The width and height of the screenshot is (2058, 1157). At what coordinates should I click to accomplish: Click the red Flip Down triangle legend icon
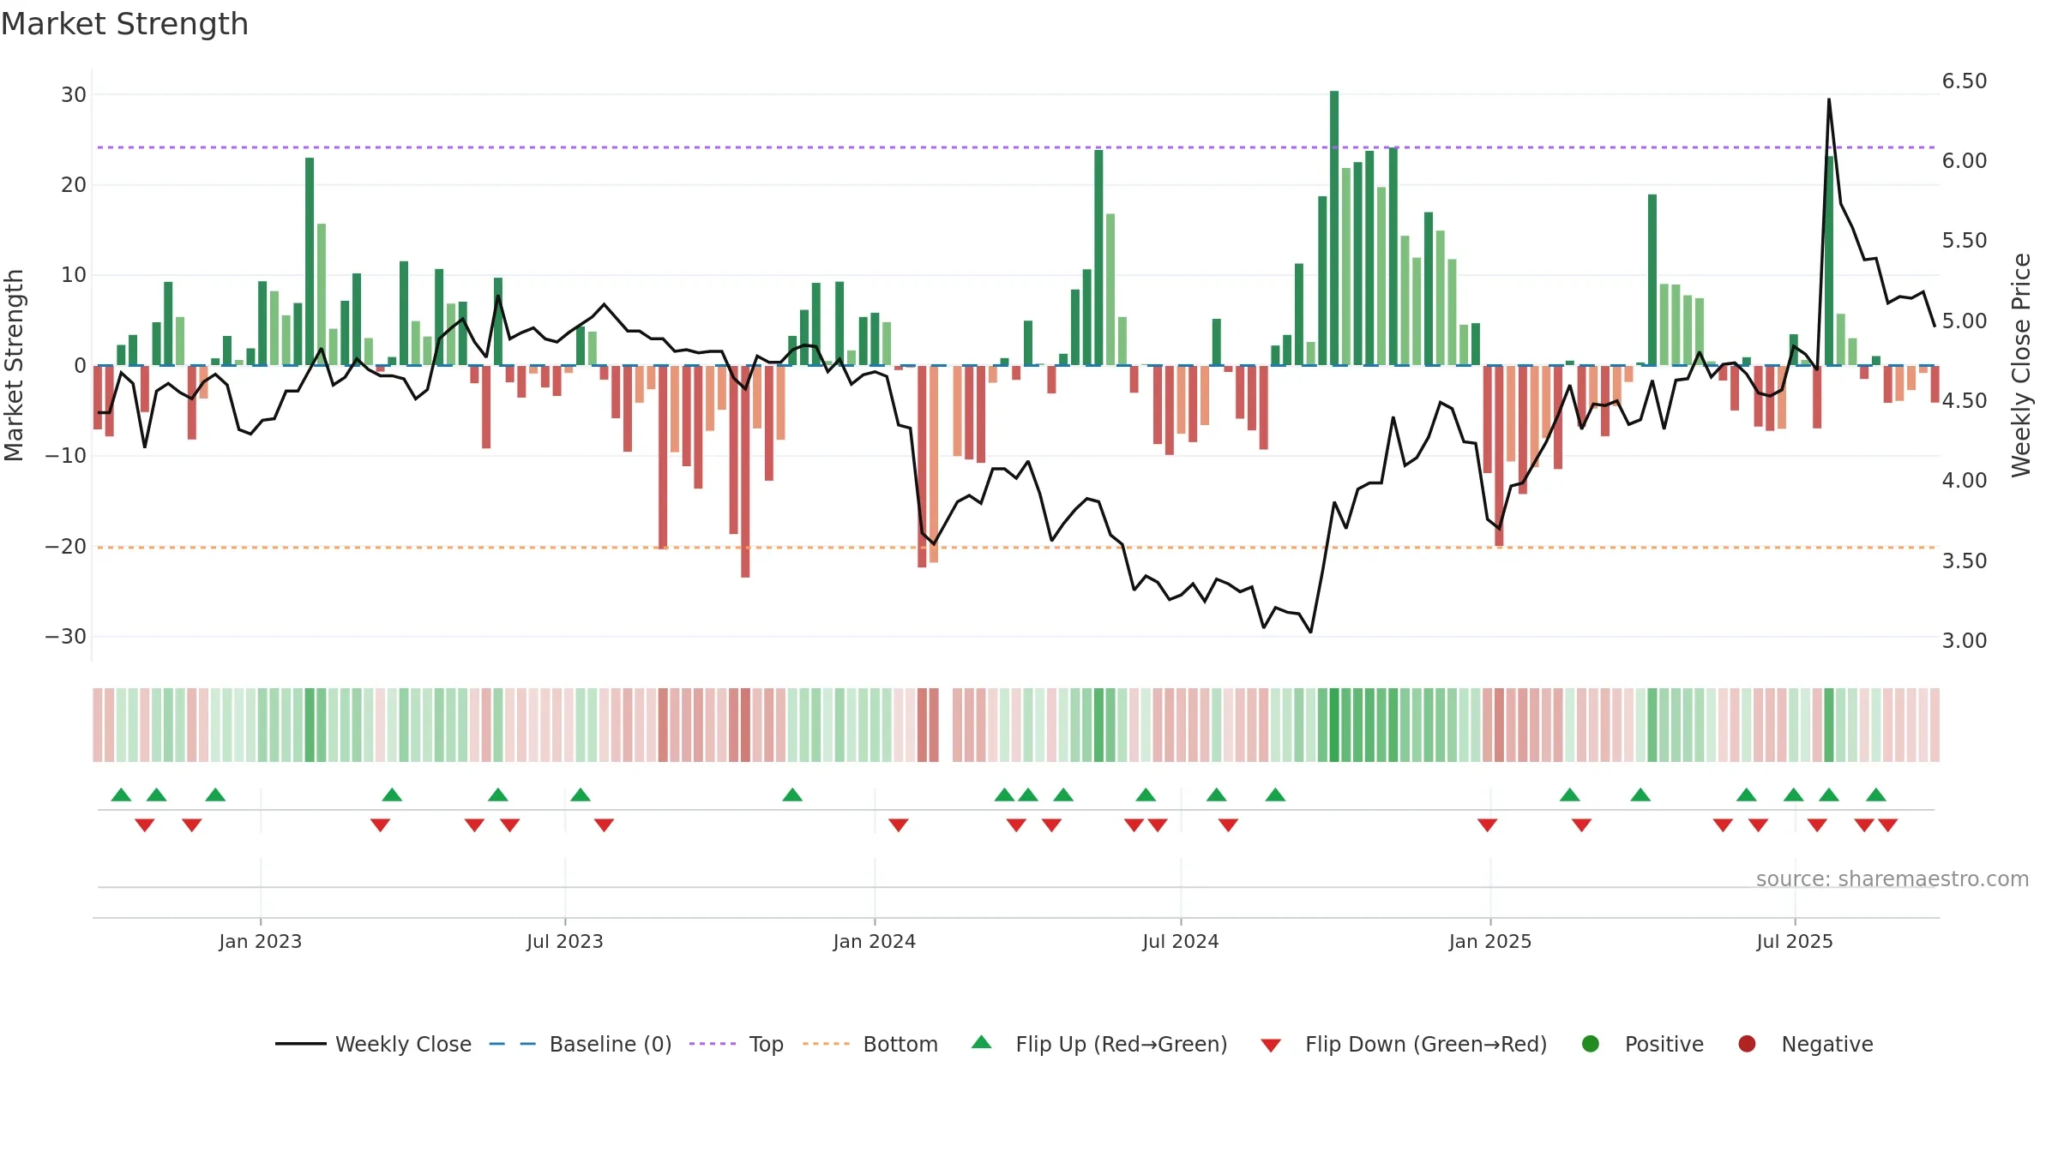click(x=1271, y=1046)
